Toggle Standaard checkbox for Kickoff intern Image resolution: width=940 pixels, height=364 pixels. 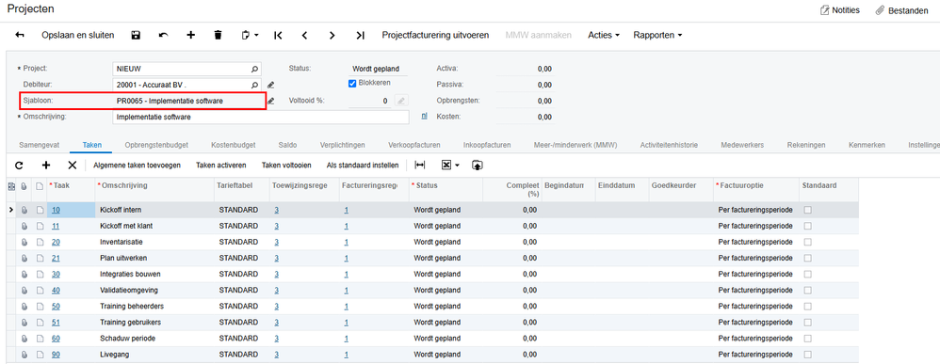point(807,210)
